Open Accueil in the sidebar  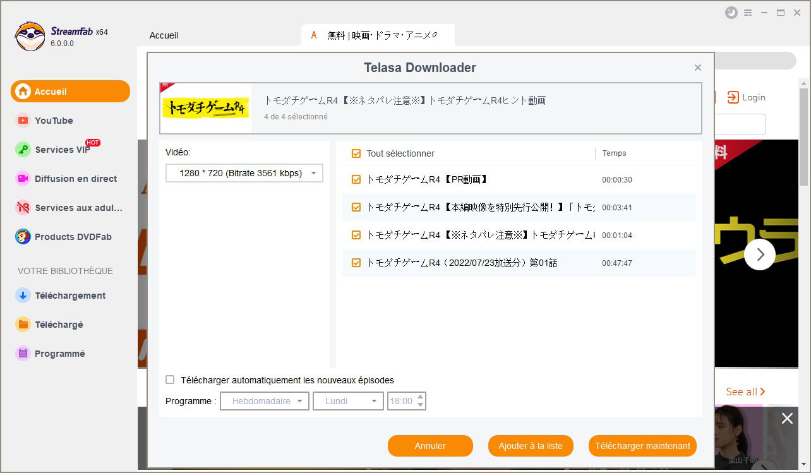pyautogui.click(x=70, y=92)
